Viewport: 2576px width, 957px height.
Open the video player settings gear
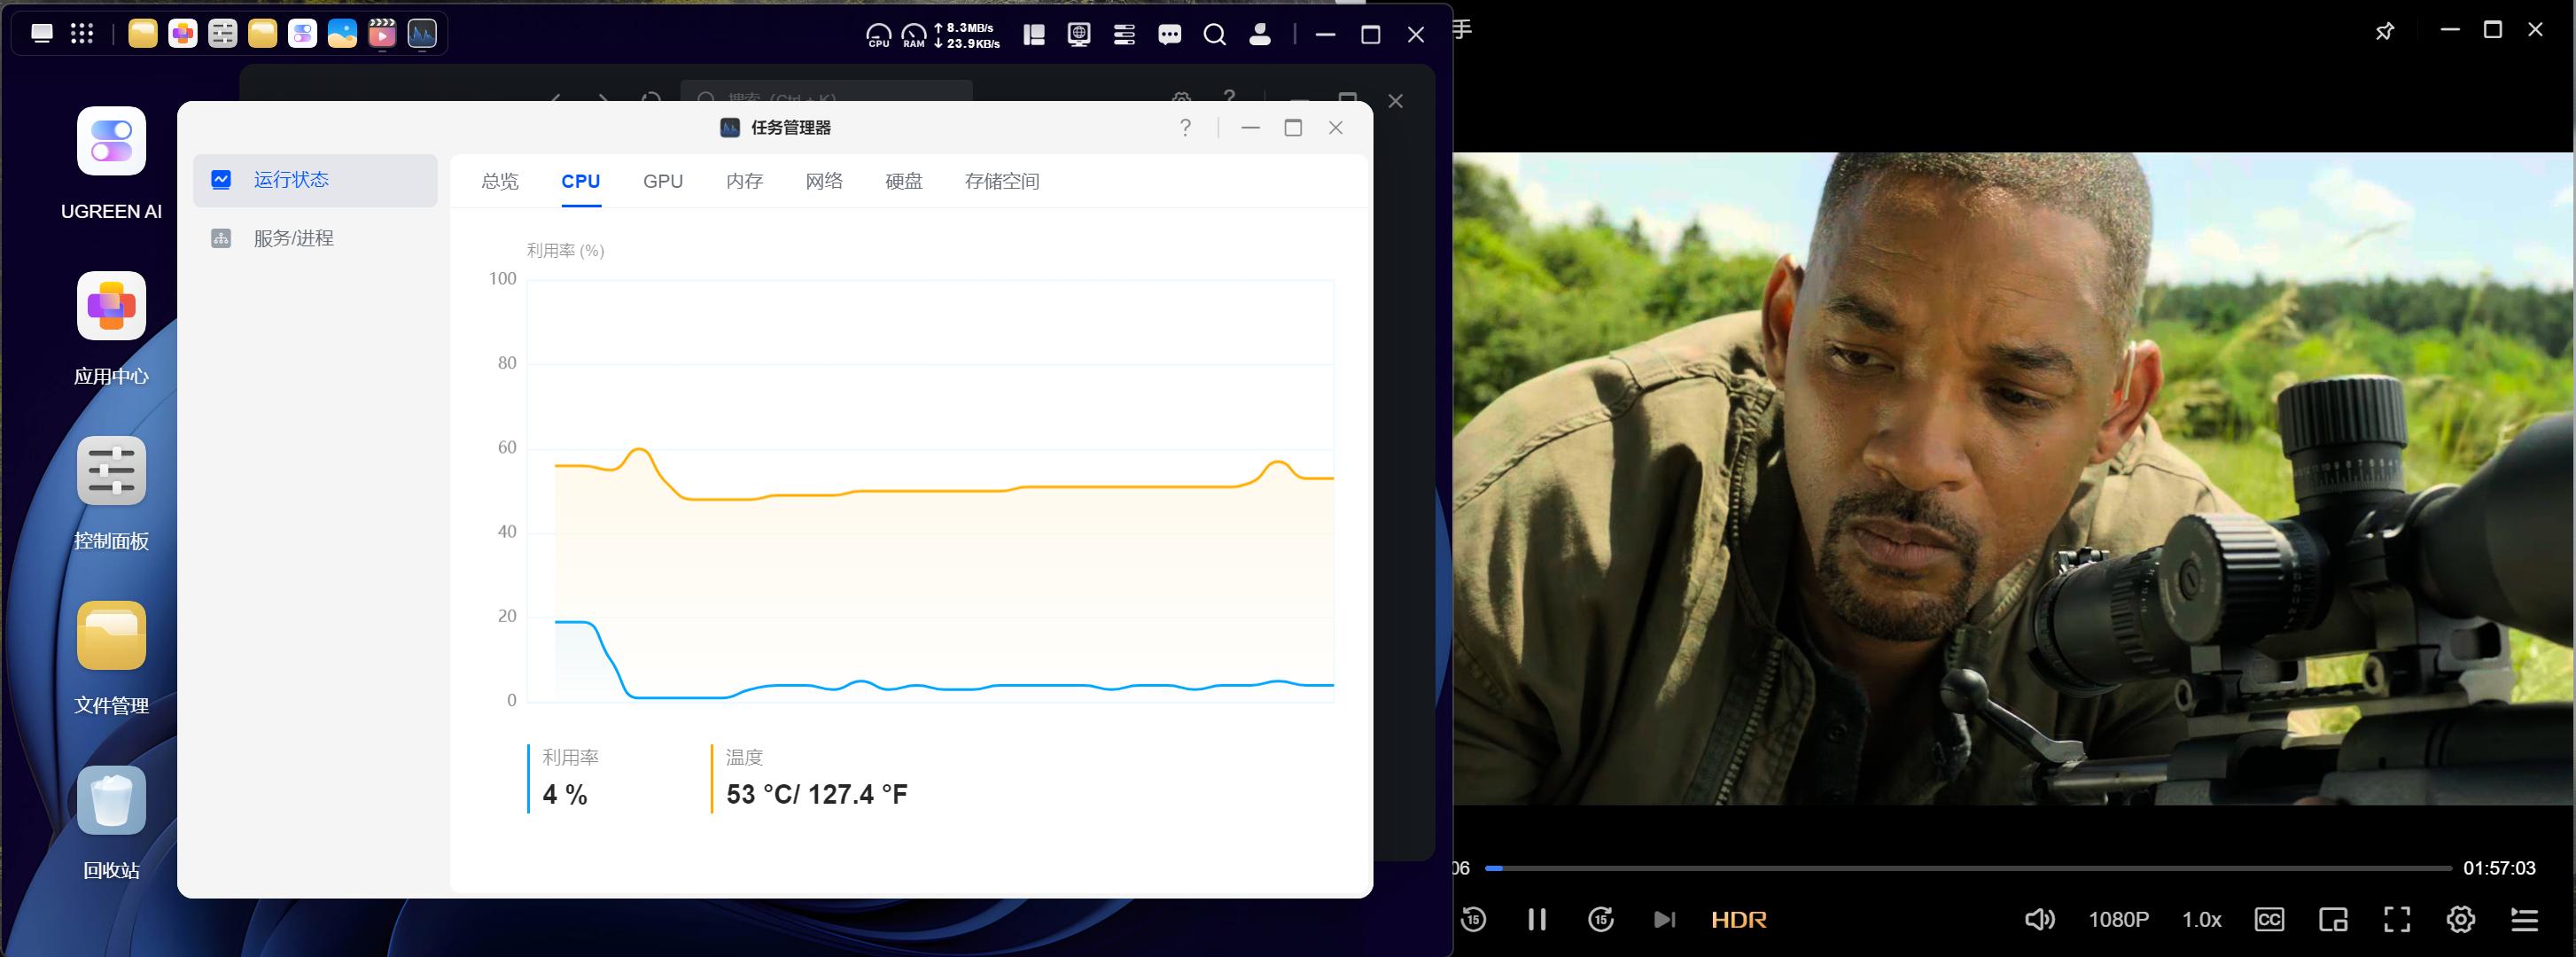pos(2461,919)
